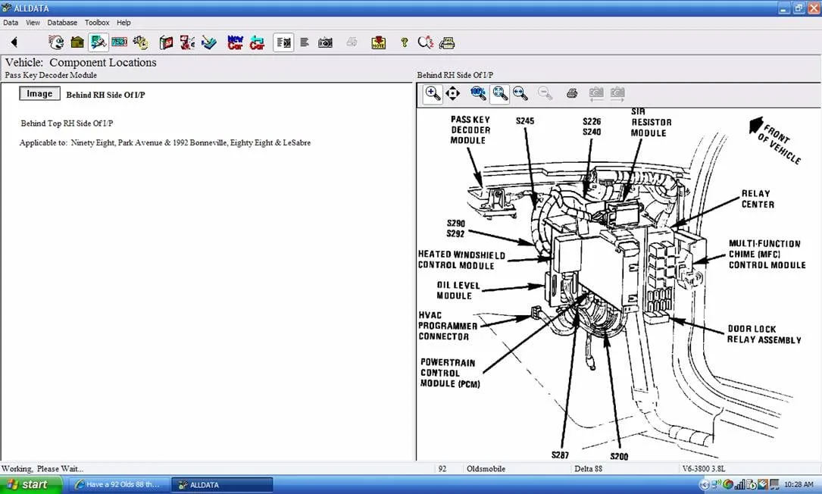Click the gears and clock toolbar icon
The image size is (822, 494).
pyautogui.click(x=140, y=42)
